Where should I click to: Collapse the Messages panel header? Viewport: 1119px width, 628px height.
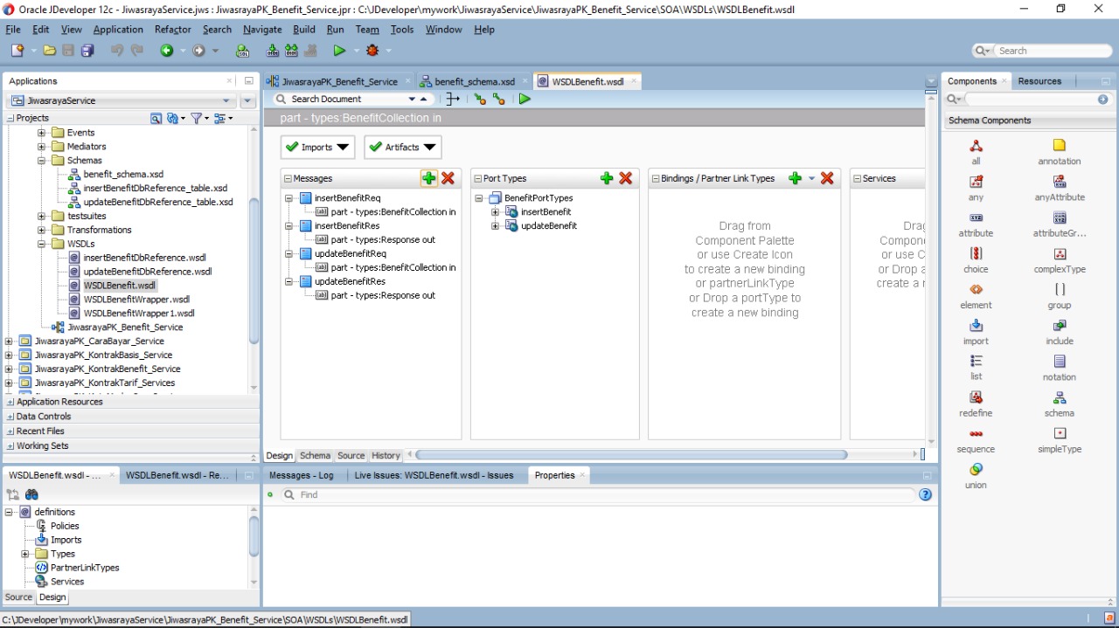(288, 178)
